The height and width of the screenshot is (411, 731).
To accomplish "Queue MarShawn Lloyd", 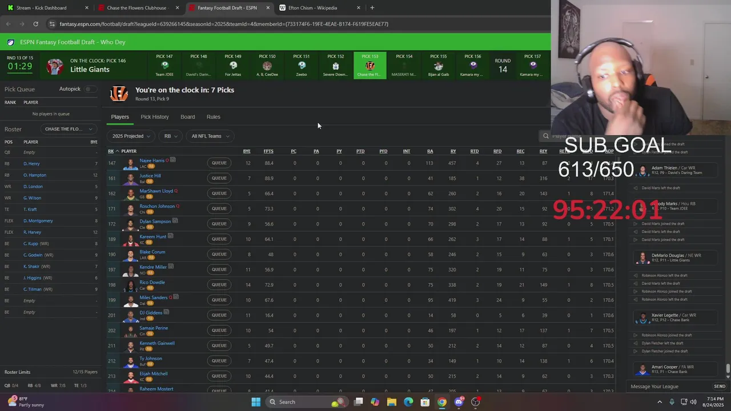I will pos(219,194).
